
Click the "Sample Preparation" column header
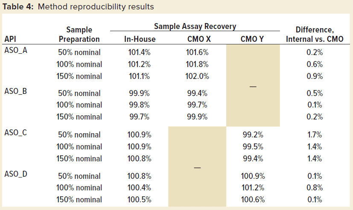(x=79, y=35)
